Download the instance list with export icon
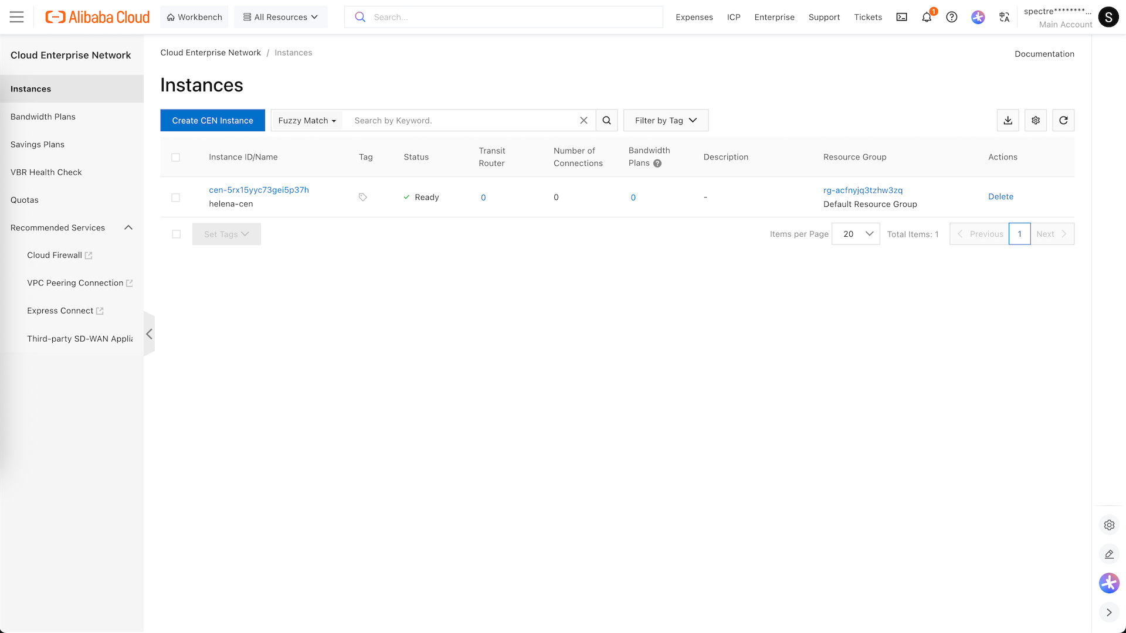This screenshot has height=633, width=1126. [x=1008, y=120]
